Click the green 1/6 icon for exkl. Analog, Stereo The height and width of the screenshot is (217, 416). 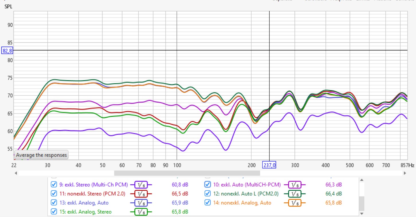tap(141, 212)
